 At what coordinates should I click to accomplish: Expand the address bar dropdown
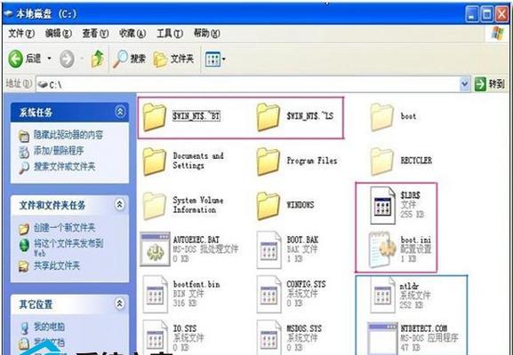pyautogui.click(x=464, y=84)
